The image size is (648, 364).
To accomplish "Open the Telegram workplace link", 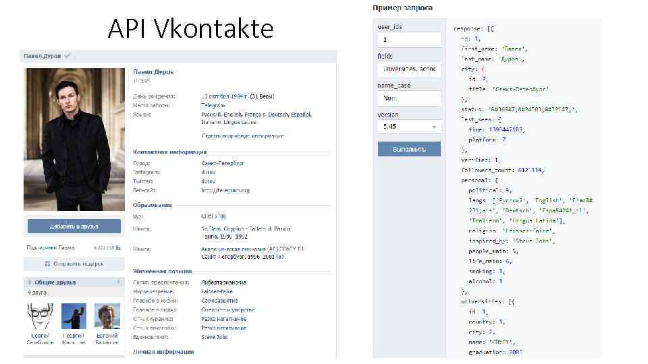I will (x=213, y=106).
